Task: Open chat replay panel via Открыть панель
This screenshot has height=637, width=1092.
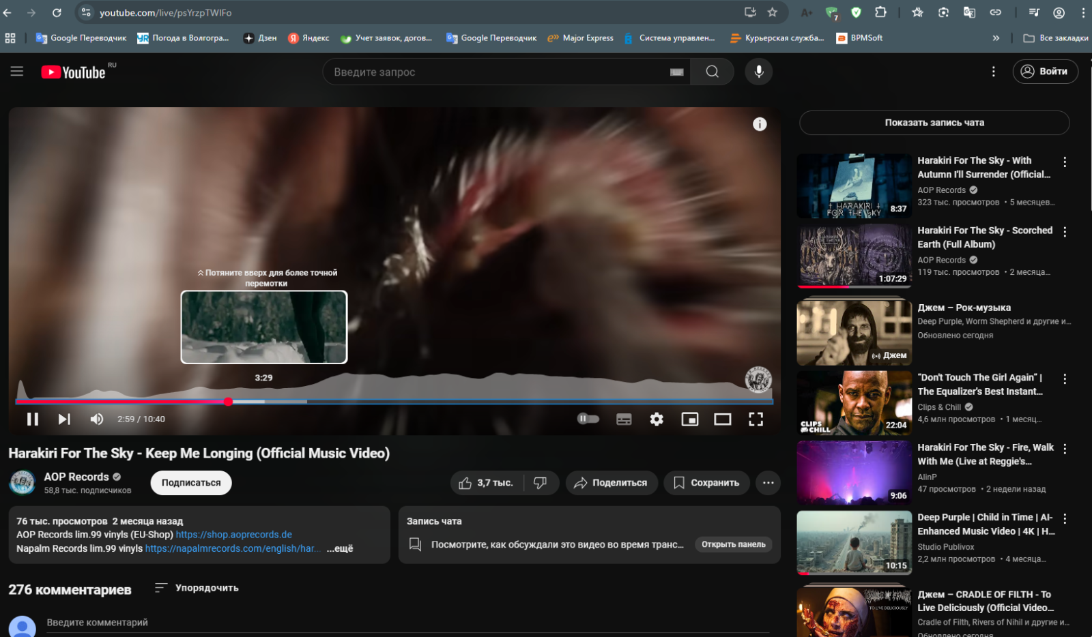Action: coord(734,544)
